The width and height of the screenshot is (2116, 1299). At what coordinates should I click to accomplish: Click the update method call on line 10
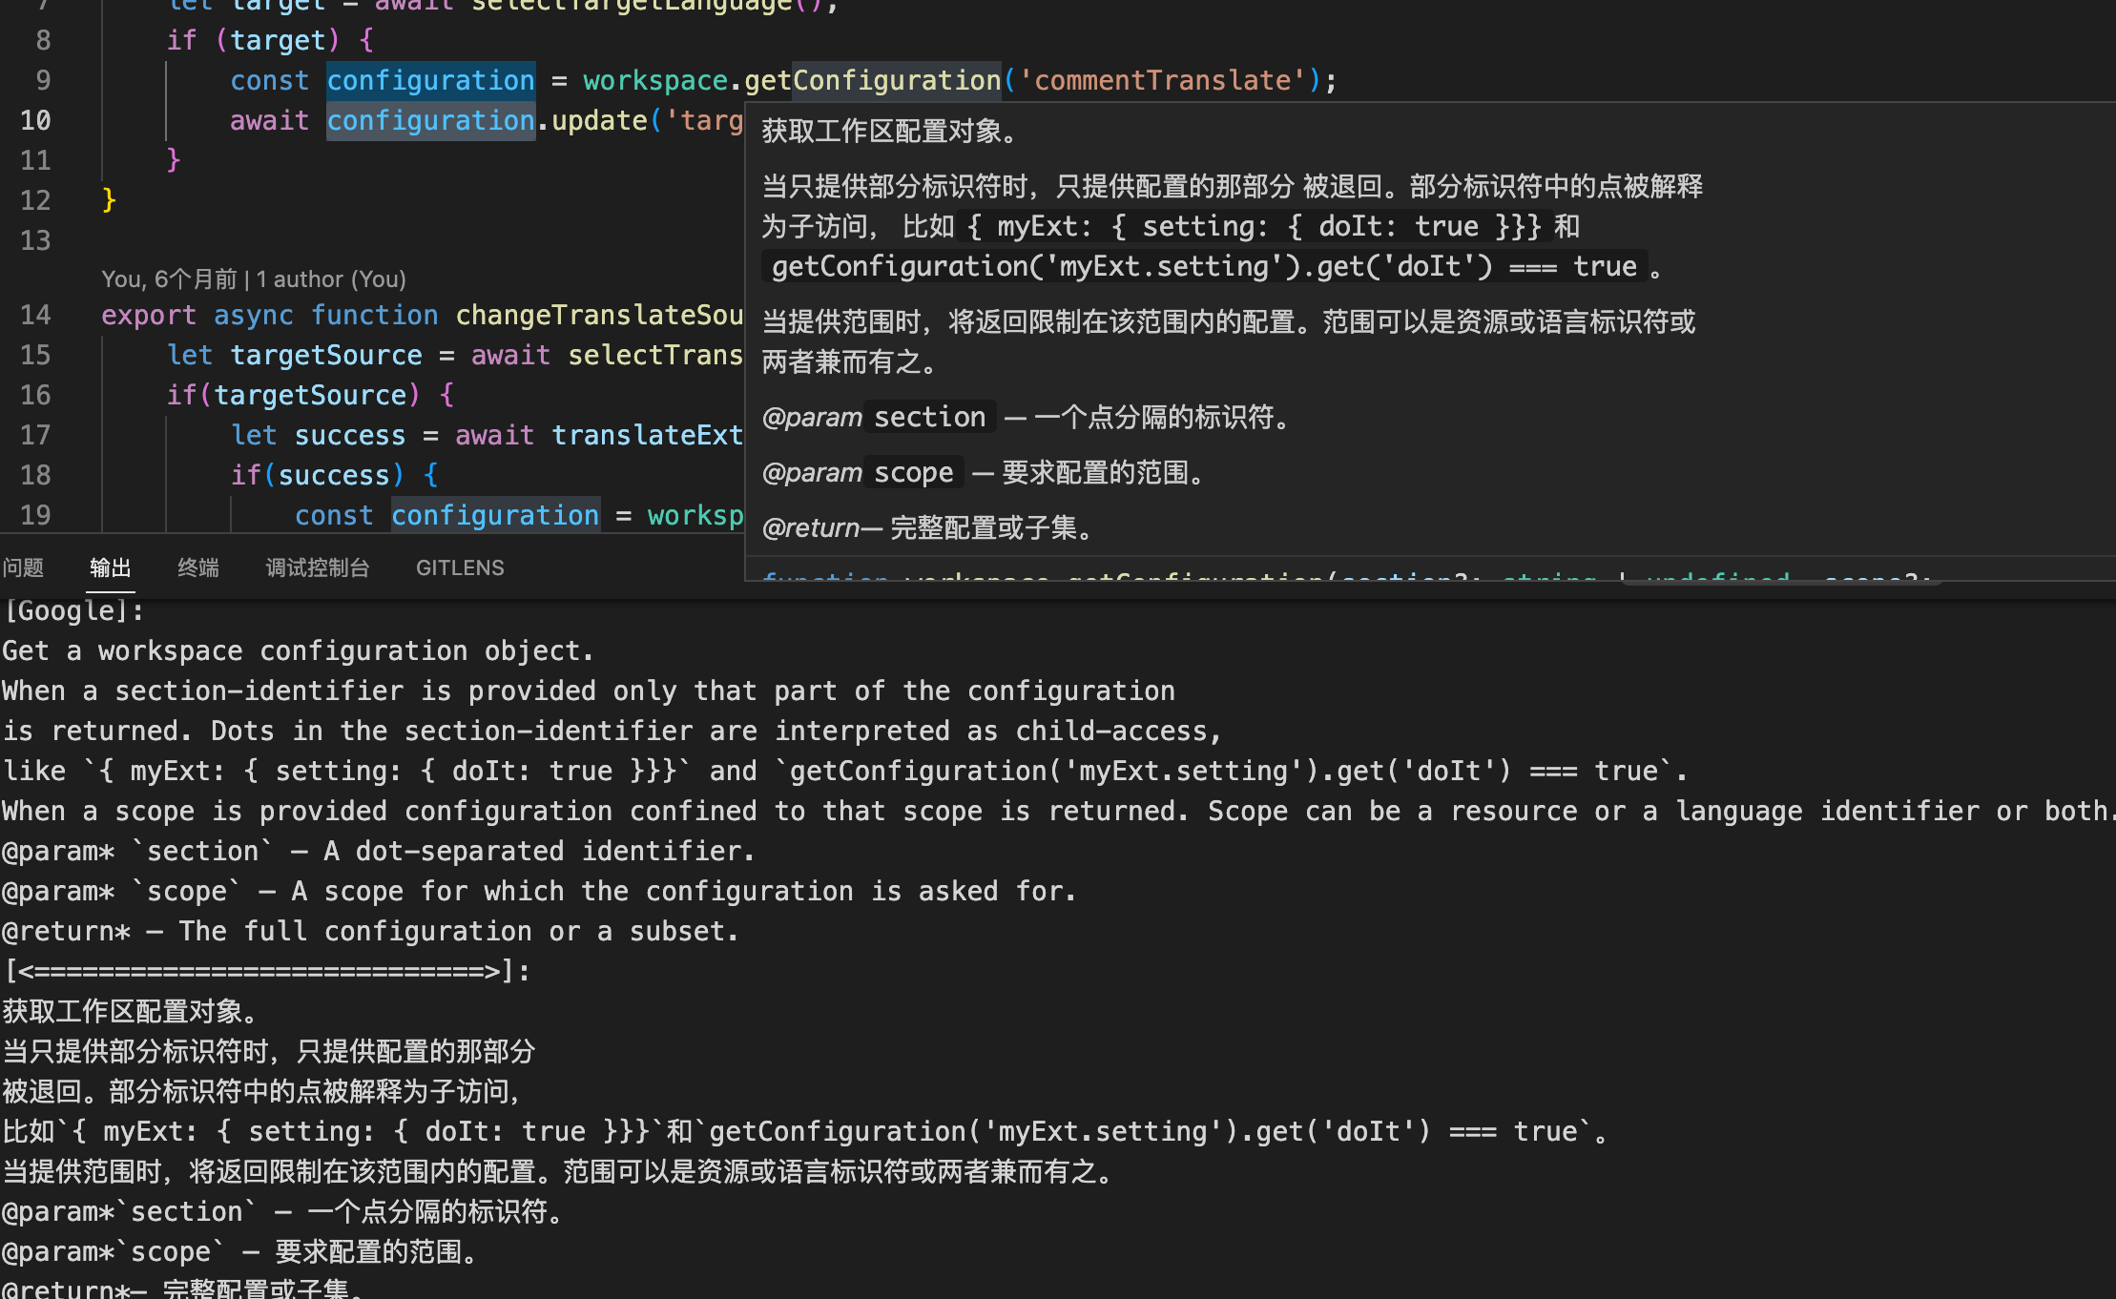pyautogui.click(x=598, y=120)
